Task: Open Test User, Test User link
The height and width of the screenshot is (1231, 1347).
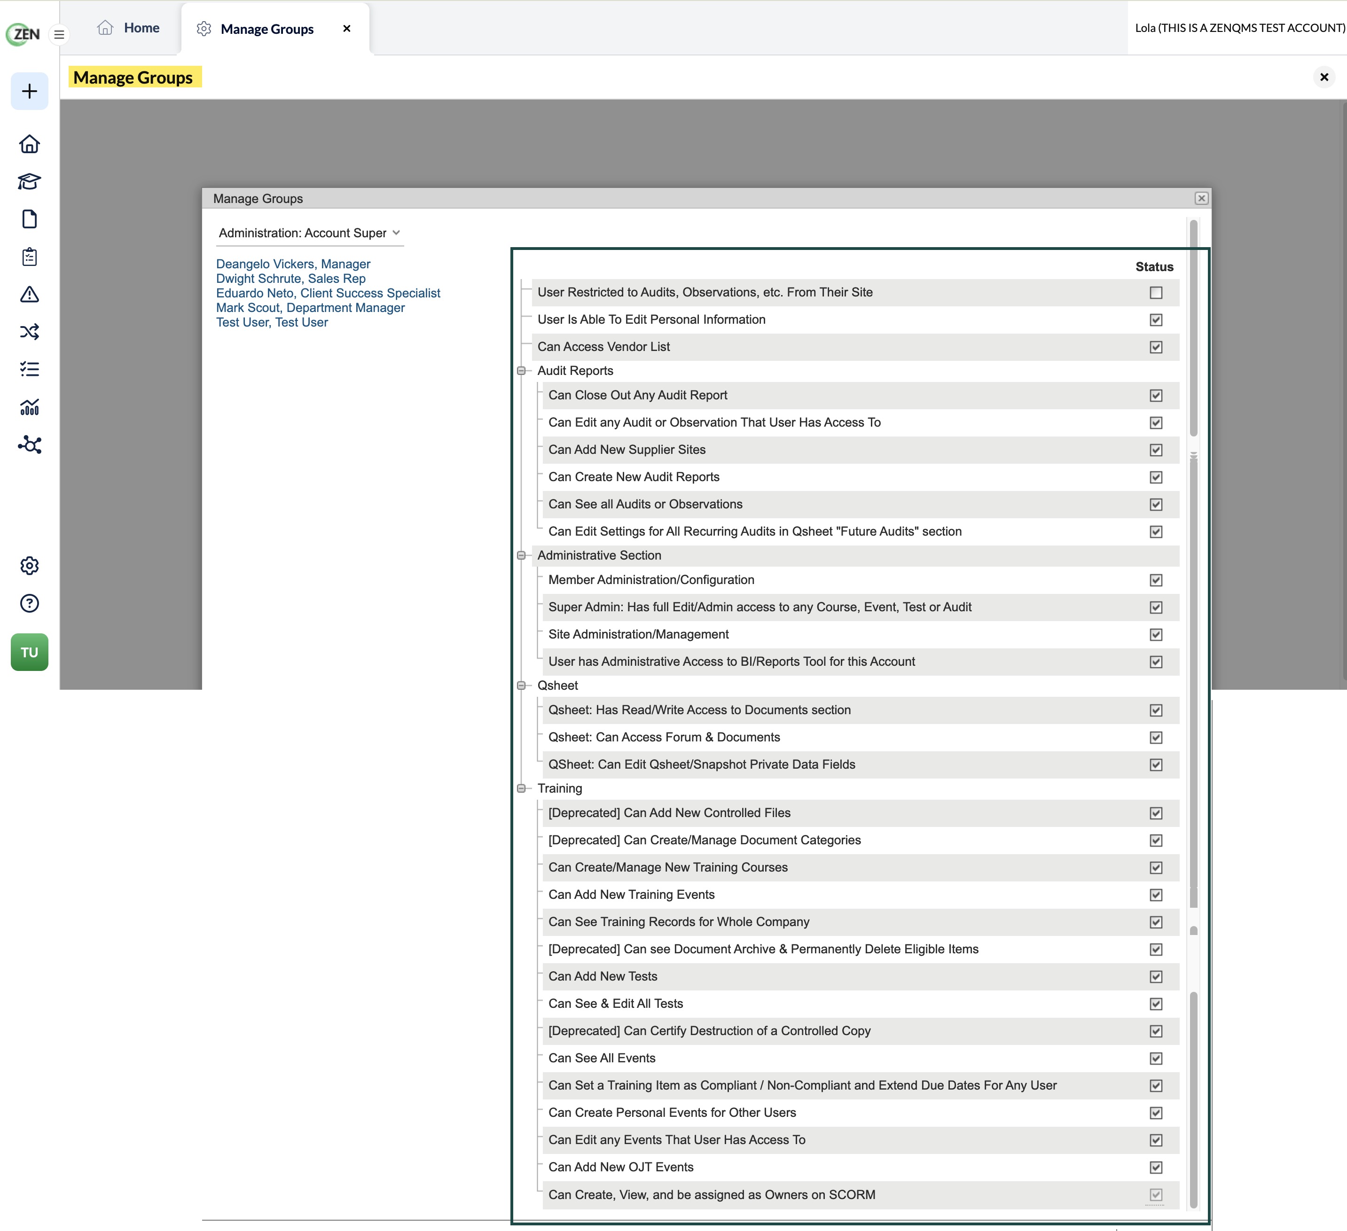Action: (272, 323)
